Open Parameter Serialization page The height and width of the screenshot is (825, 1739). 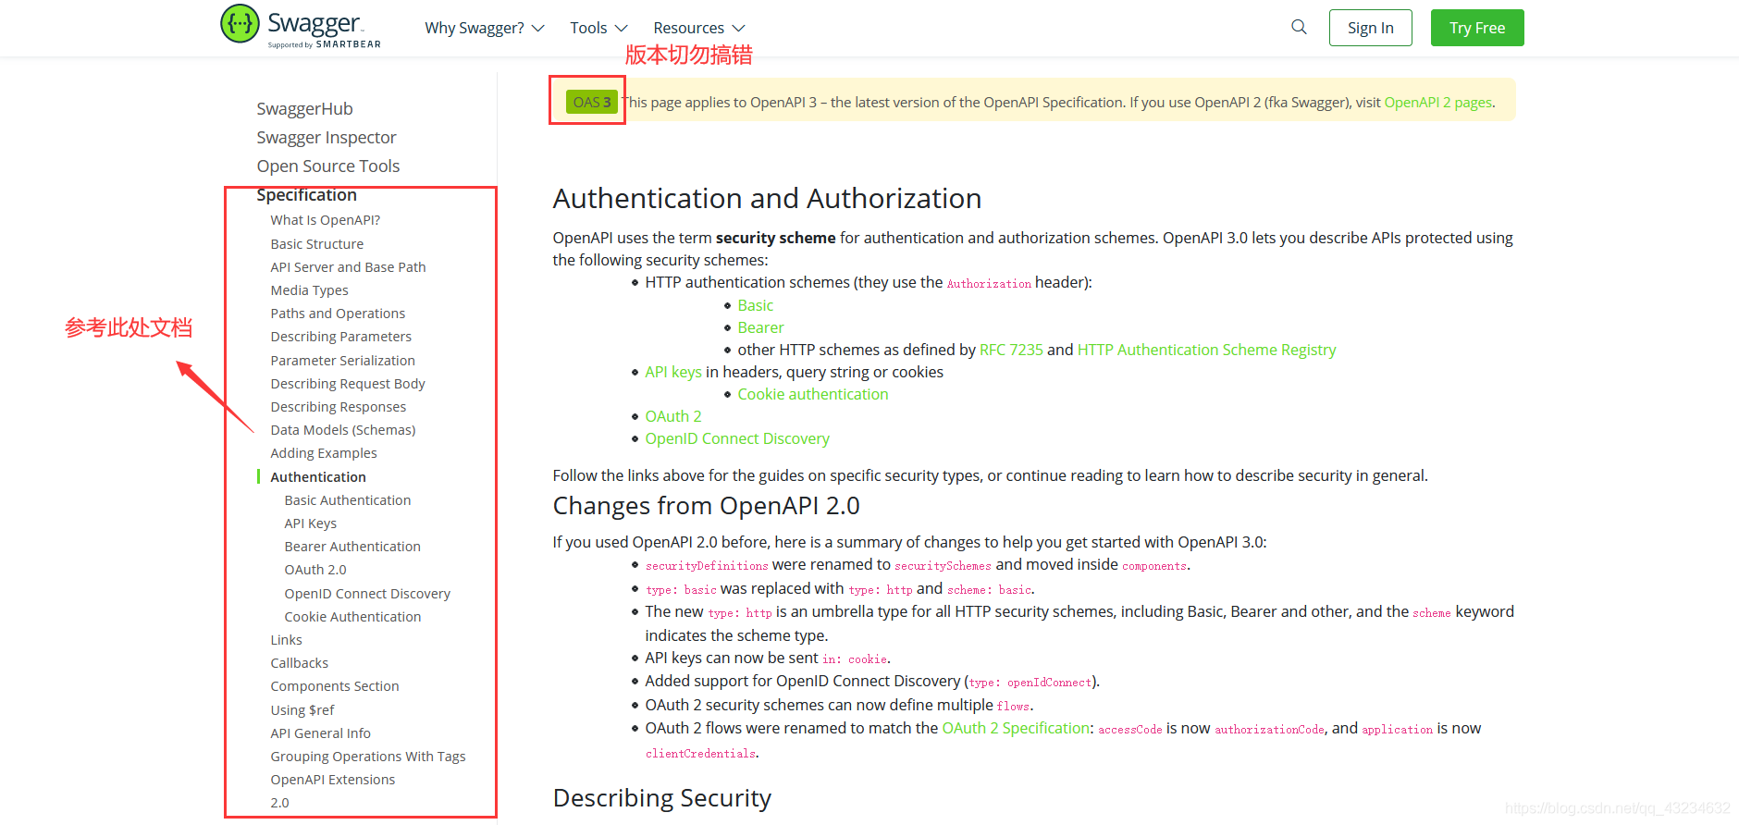(343, 361)
